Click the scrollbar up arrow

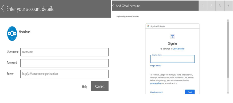tap(228, 20)
